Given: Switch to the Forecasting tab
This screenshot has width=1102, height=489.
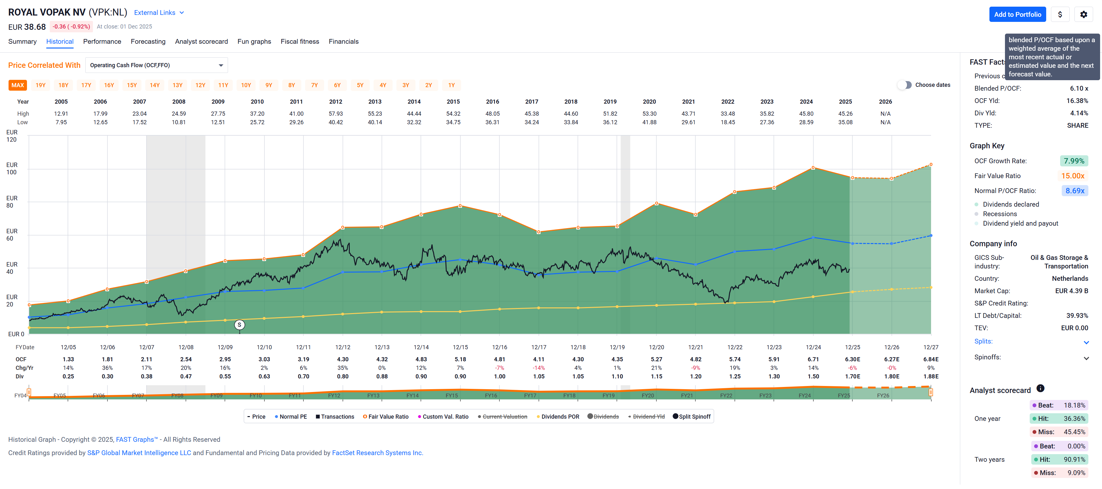Looking at the screenshot, I should pyautogui.click(x=148, y=42).
